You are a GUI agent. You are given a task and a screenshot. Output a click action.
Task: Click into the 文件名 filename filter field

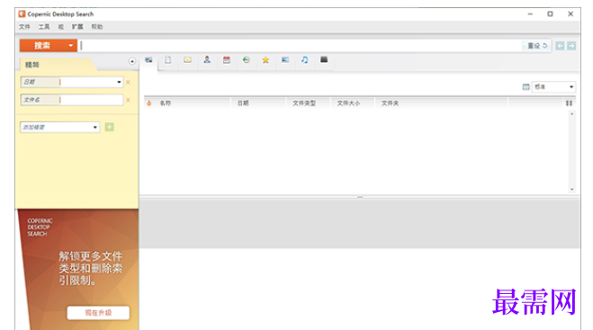coord(91,100)
